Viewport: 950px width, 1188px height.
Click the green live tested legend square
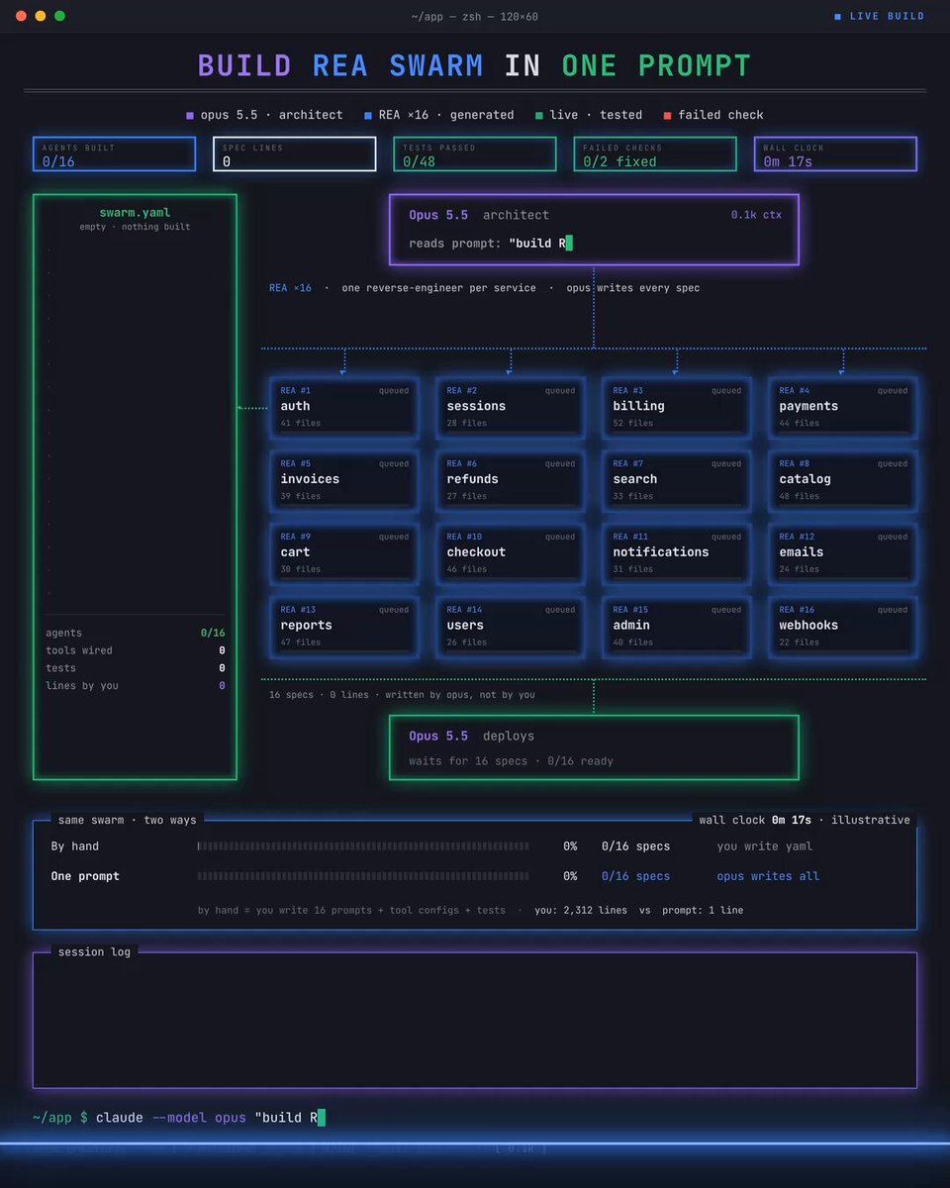click(x=538, y=115)
